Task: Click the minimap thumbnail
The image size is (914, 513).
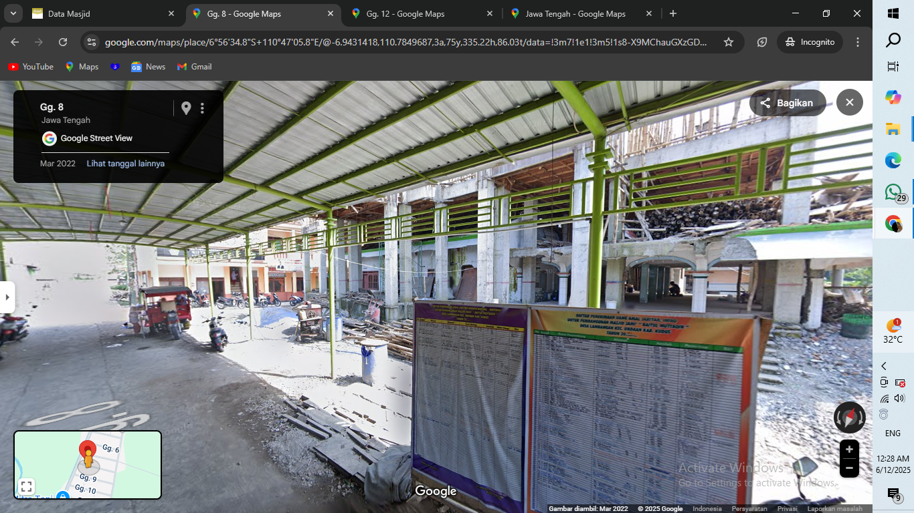Action: tap(88, 465)
